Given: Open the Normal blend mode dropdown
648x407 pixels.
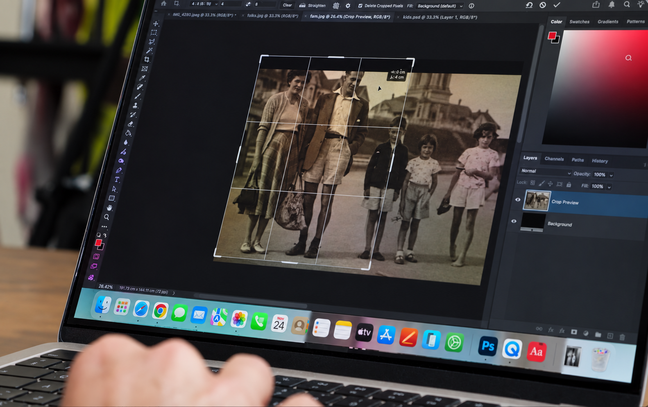Looking at the screenshot, I should [x=545, y=171].
